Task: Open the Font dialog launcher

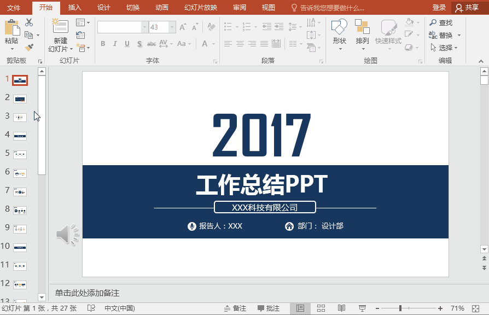Action: (x=215, y=61)
